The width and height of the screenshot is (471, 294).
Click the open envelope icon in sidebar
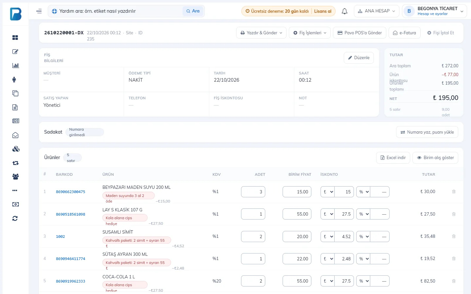[x=15, y=135]
